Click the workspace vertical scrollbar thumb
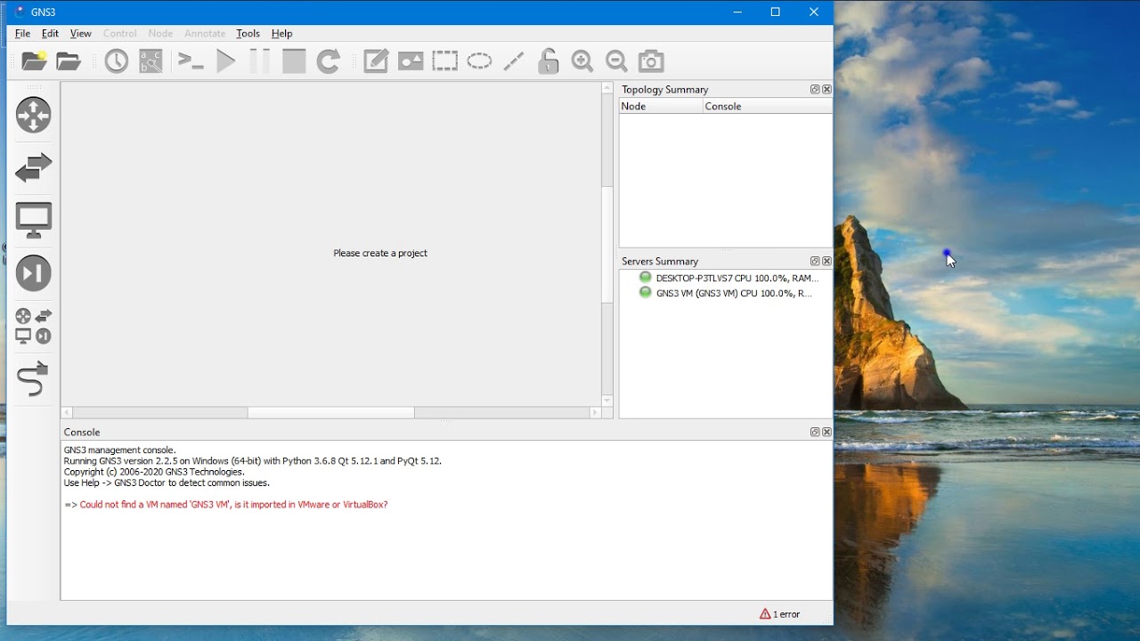 (x=607, y=245)
